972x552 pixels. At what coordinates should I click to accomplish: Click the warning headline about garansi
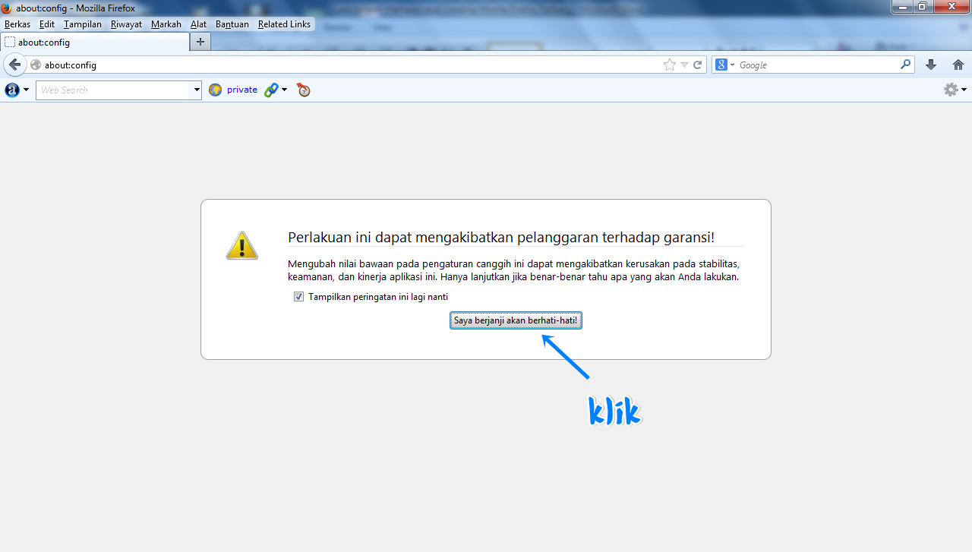point(501,237)
